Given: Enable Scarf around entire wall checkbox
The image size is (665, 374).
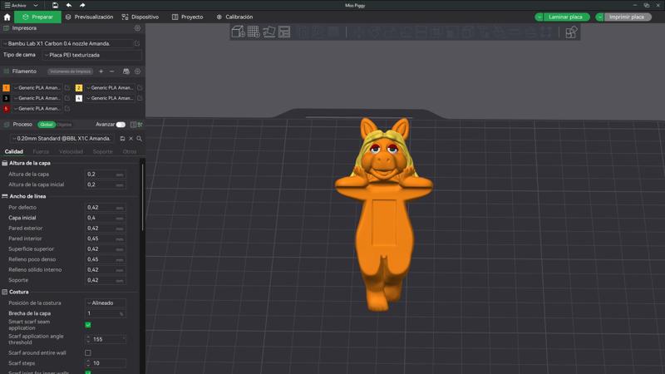Looking at the screenshot, I should click(x=88, y=352).
